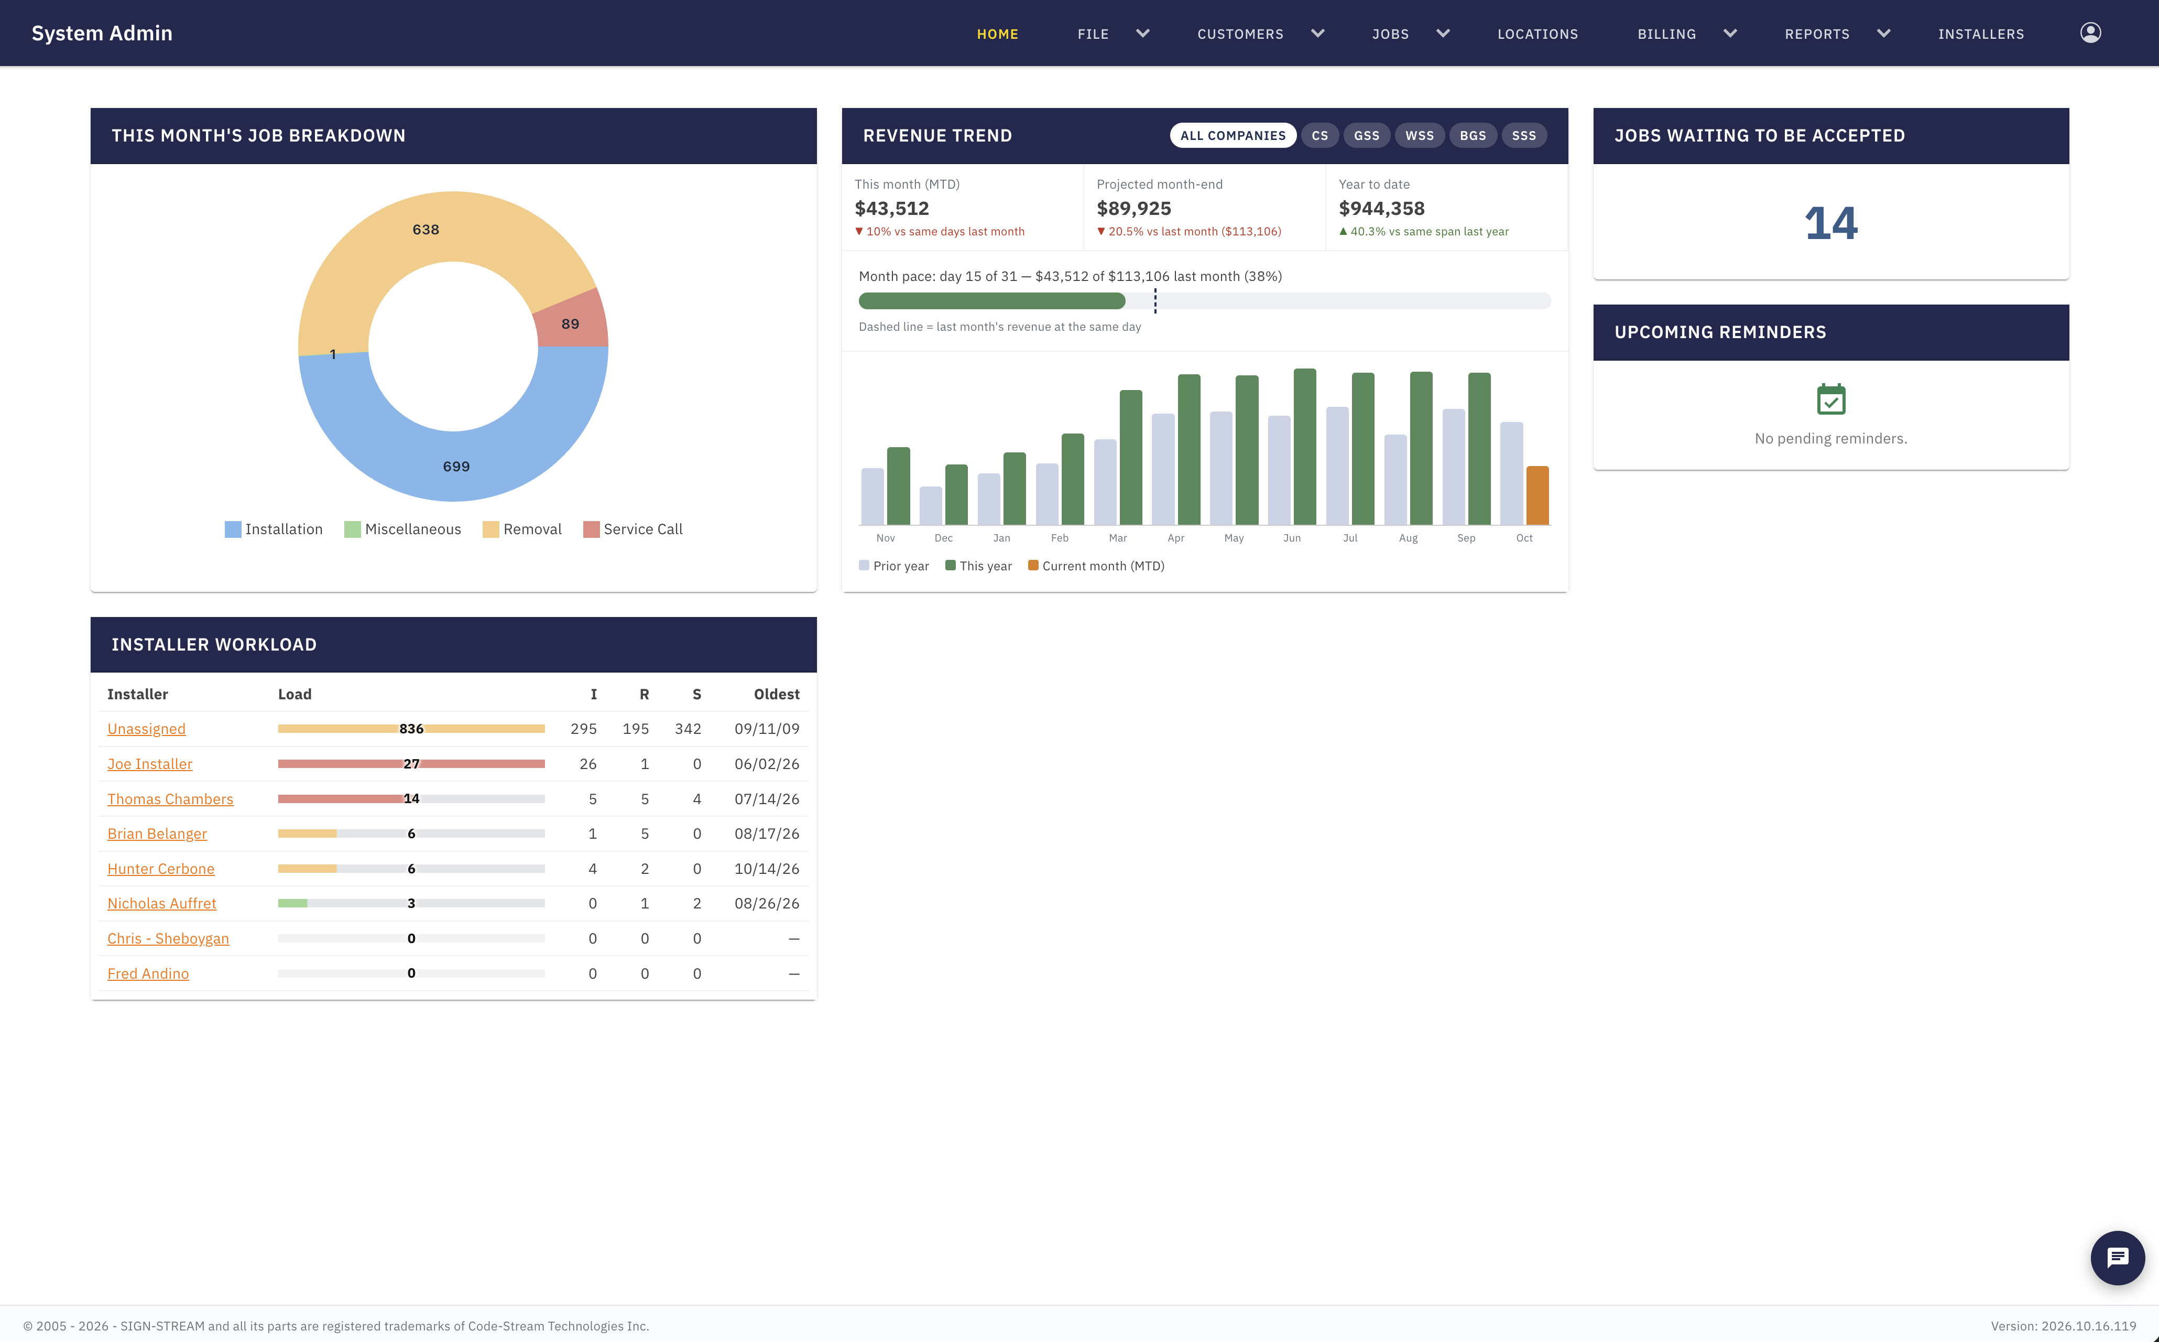The image size is (2159, 1342).
Task: Toggle the Miscellaneous legend swatch
Action: (x=352, y=530)
